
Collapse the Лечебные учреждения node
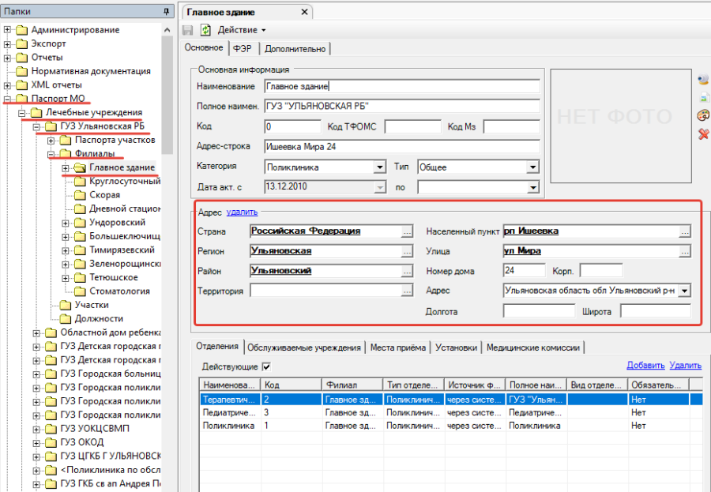(x=22, y=113)
